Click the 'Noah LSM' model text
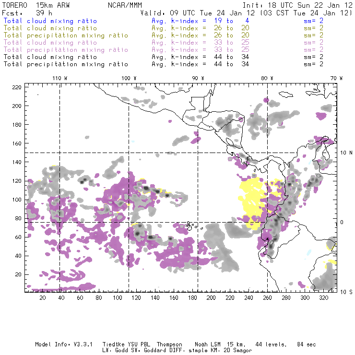355x355 pixels. pos(208,344)
